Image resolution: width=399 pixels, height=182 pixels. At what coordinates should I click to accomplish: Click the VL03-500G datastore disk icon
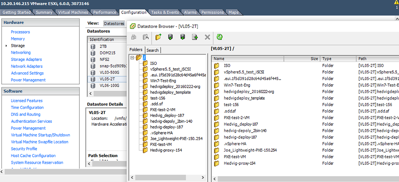[x=93, y=72]
